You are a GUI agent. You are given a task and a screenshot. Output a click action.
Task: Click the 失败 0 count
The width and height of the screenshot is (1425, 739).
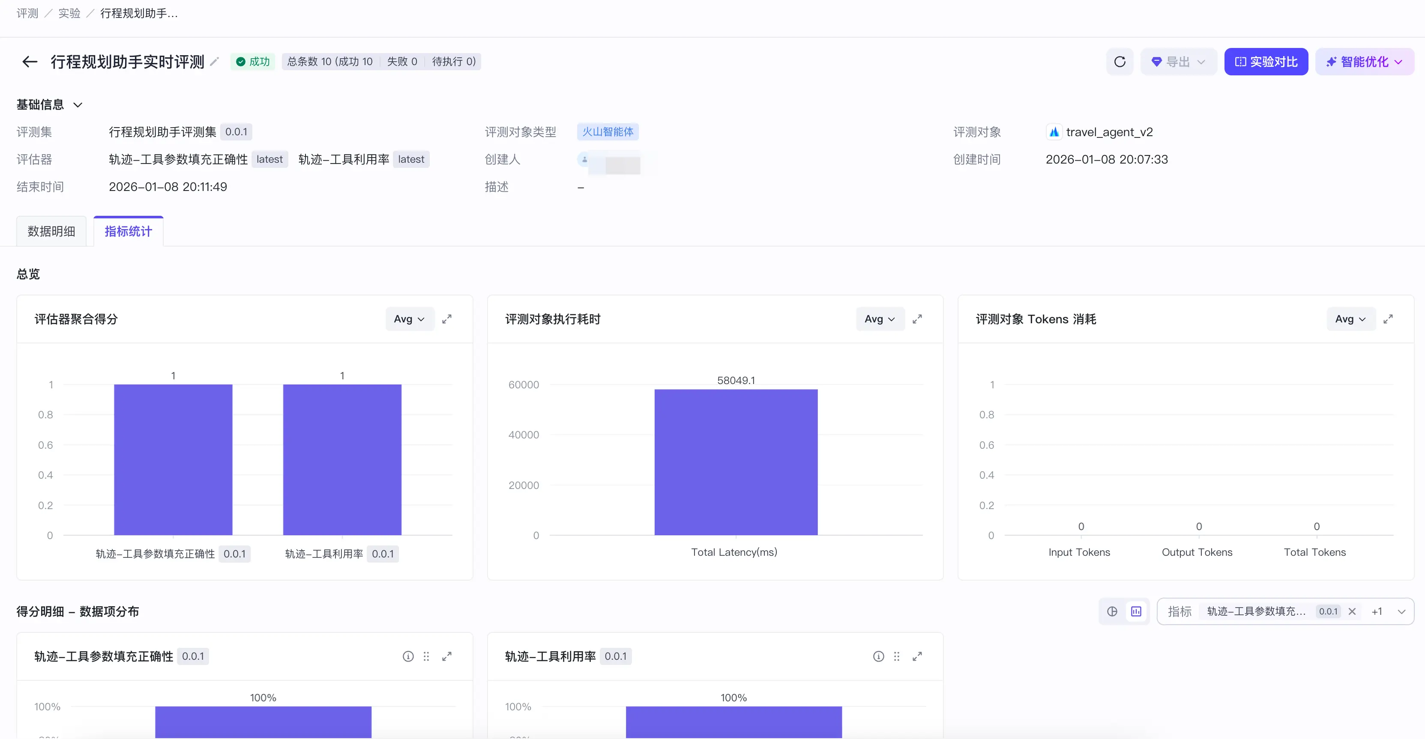[402, 61]
